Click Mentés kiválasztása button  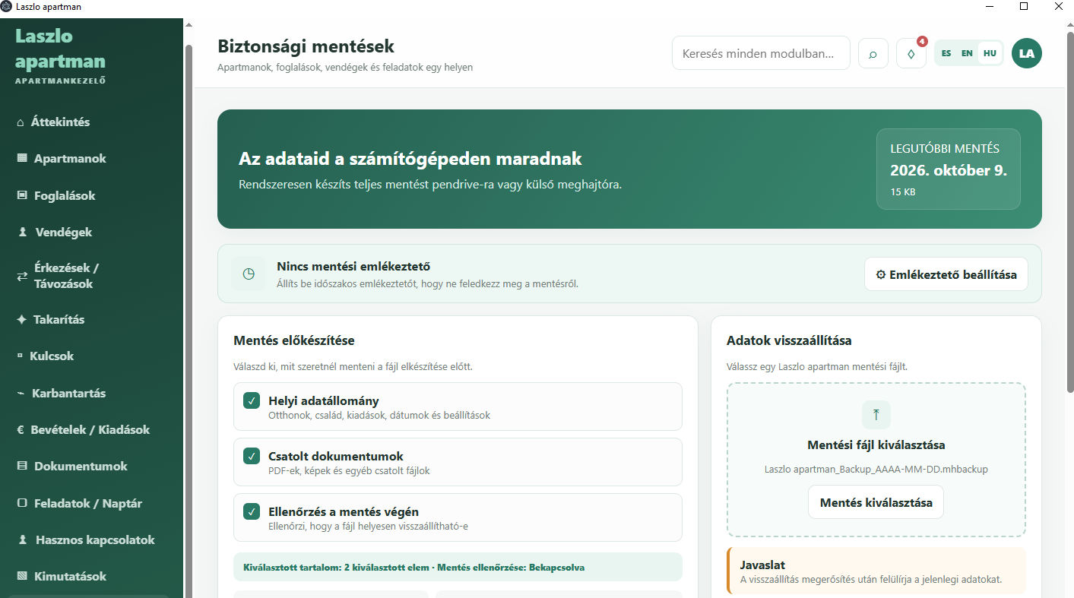pos(876,502)
